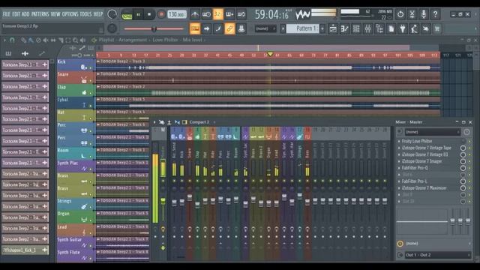Click the stop playback button
Screen dimensions: 480x270
[149, 14]
